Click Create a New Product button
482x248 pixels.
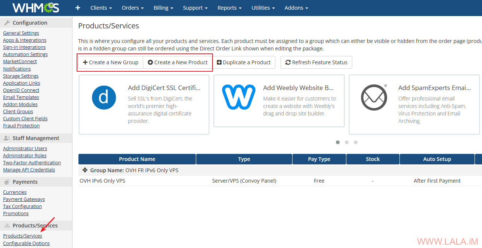pos(178,62)
